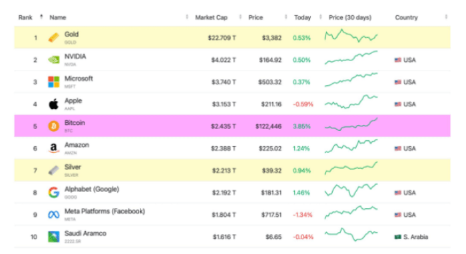View Silver 30-day price chart

[x=351, y=168]
